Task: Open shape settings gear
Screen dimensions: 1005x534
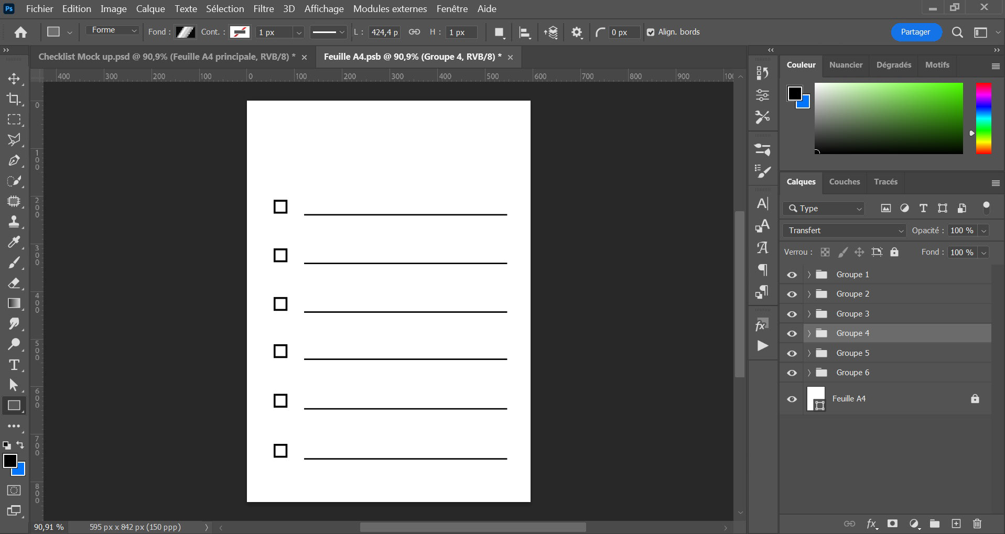Action: 577,32
